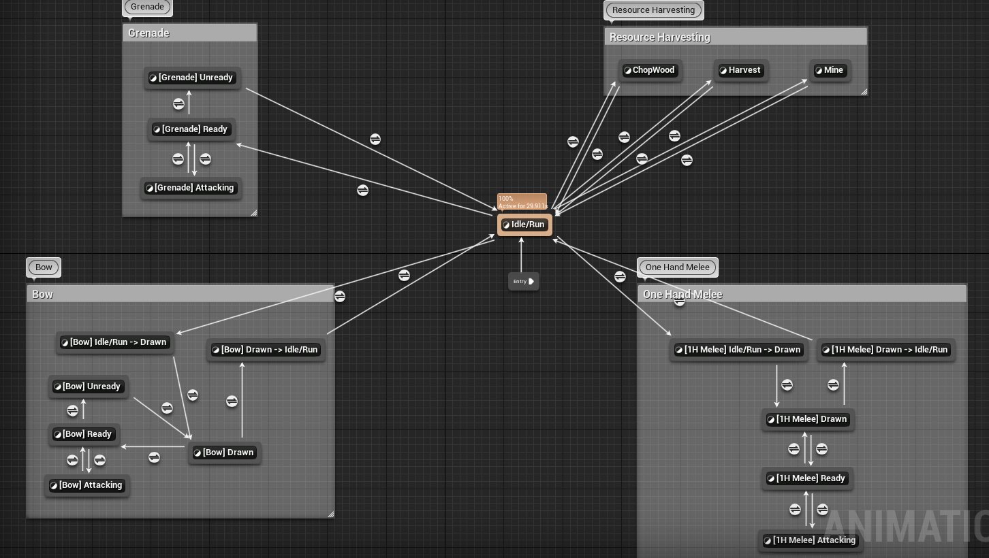This screenshot has width=989, height=558.
Task: Select transition rule from [Bow] Attacking to Ready
Action: 73,460
